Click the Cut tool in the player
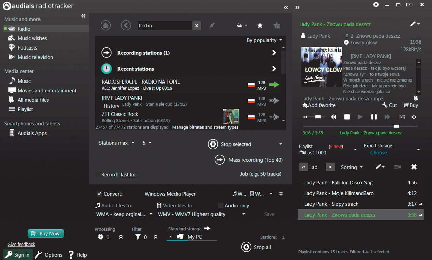432x260 pixels. coord(389,105)
